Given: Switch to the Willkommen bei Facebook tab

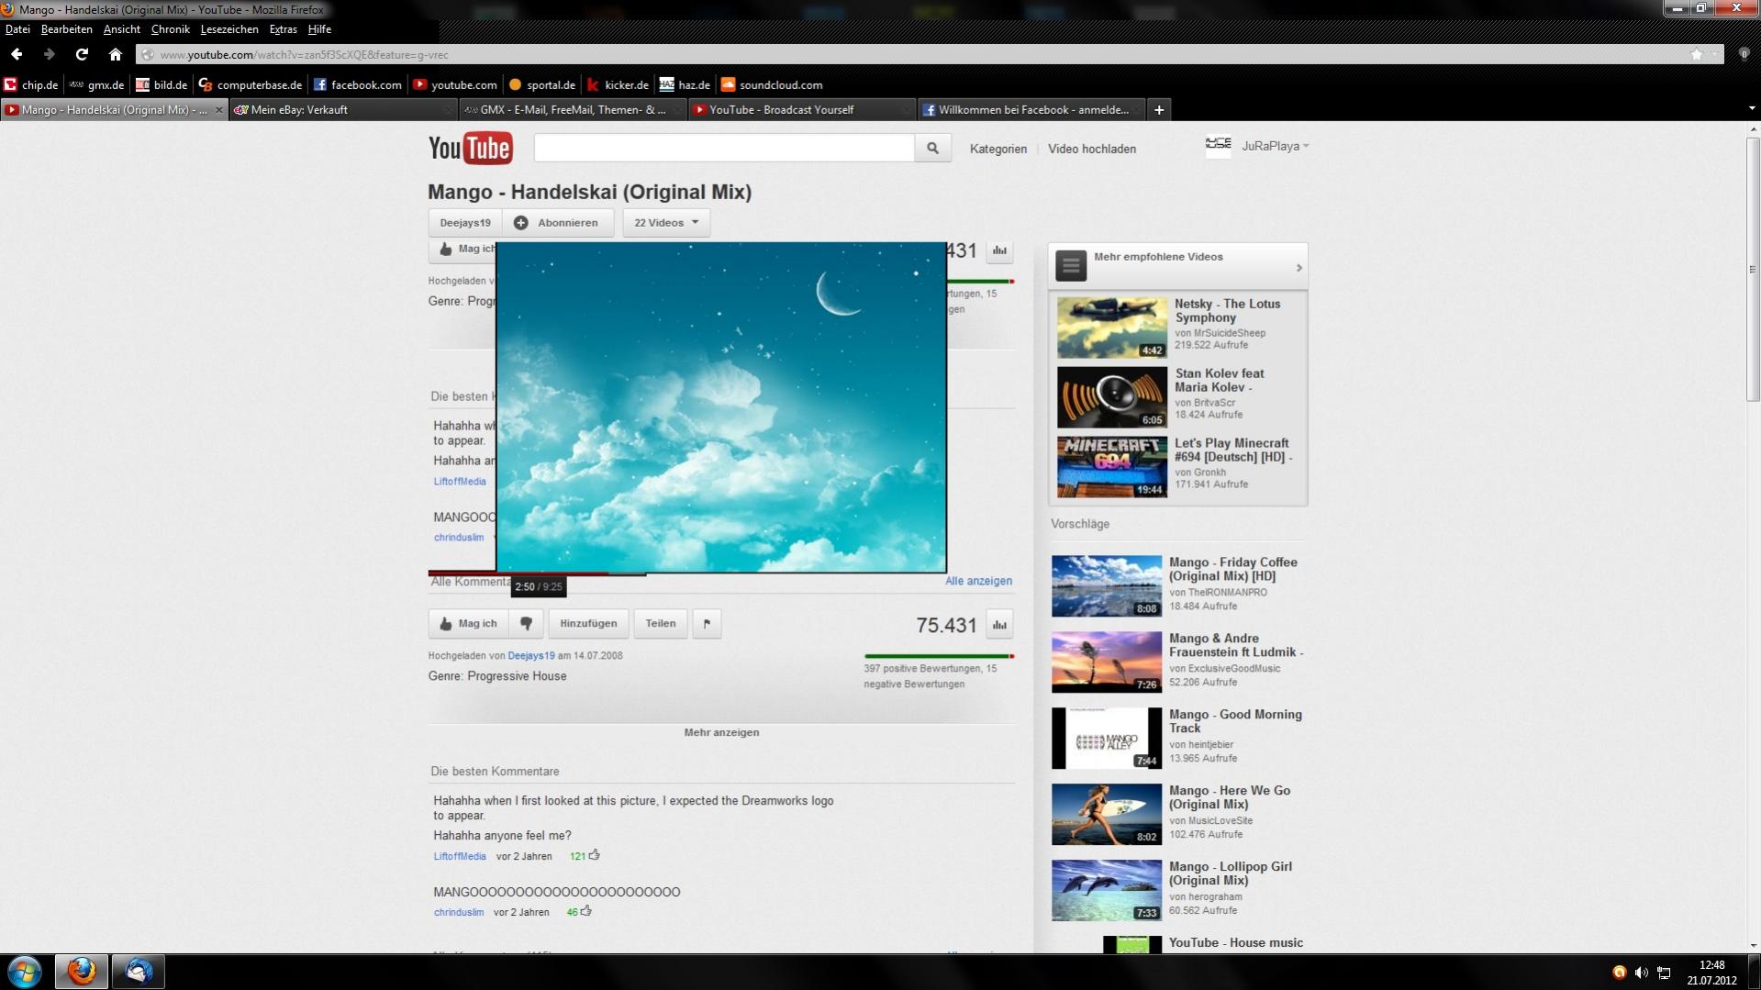Looking at the screenshot, I should tap(1031, 110).
